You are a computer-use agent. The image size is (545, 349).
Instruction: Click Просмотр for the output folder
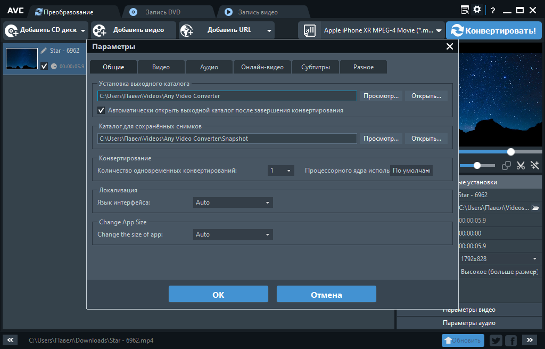[381, 96]
